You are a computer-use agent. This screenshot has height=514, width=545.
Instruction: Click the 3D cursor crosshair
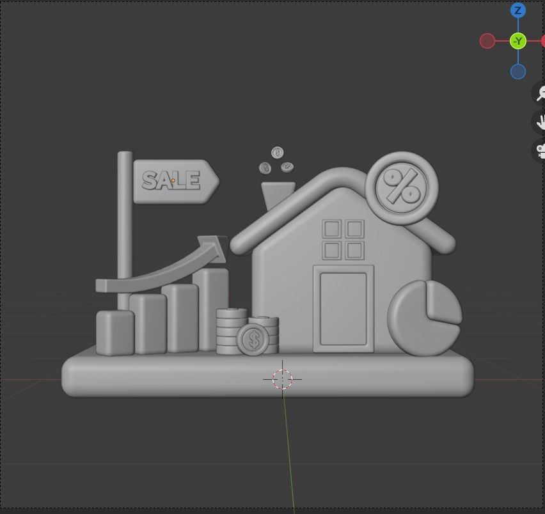(282, 379)
